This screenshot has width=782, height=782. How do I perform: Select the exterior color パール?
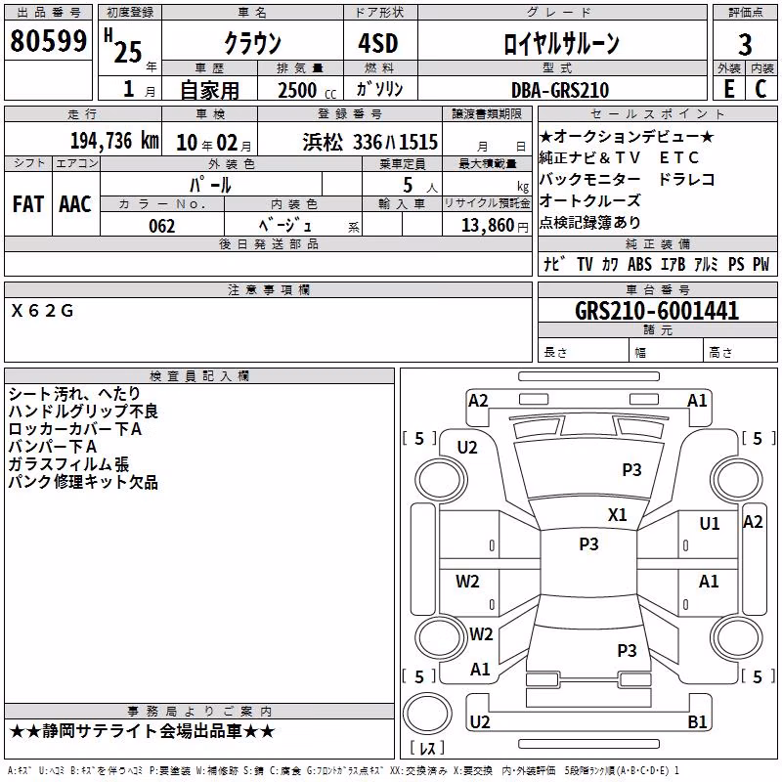click(x=210, y=185)
